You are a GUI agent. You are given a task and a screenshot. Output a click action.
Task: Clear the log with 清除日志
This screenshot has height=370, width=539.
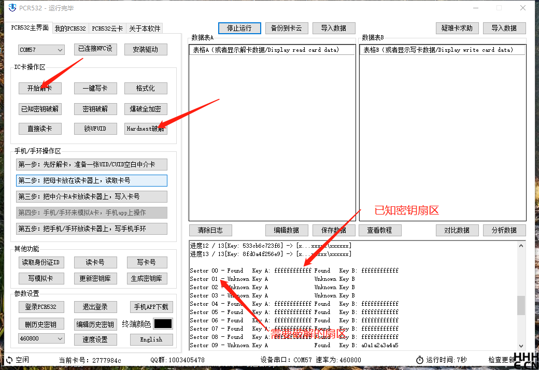[210, 230]
